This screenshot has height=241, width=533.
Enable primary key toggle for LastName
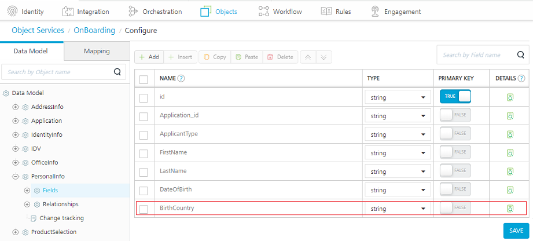455,171
